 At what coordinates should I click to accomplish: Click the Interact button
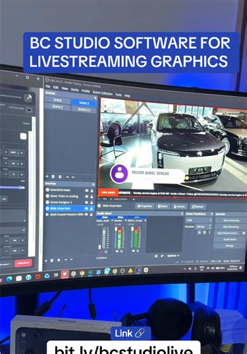(179, 206)
